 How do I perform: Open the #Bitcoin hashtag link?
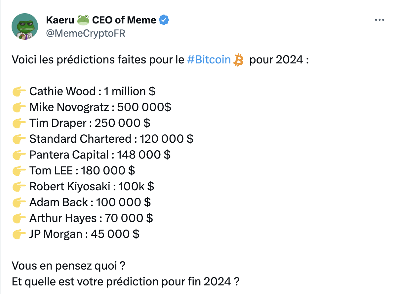pos(209,60)
